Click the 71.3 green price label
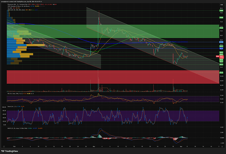The height and width of the screenshot is (154, 226). [221, 28]
